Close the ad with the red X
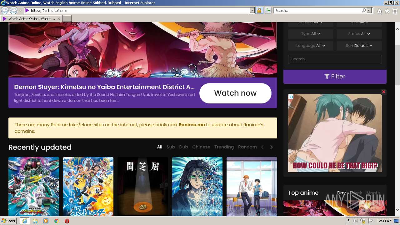Viewport: 400px width, 225px height. 384,92
